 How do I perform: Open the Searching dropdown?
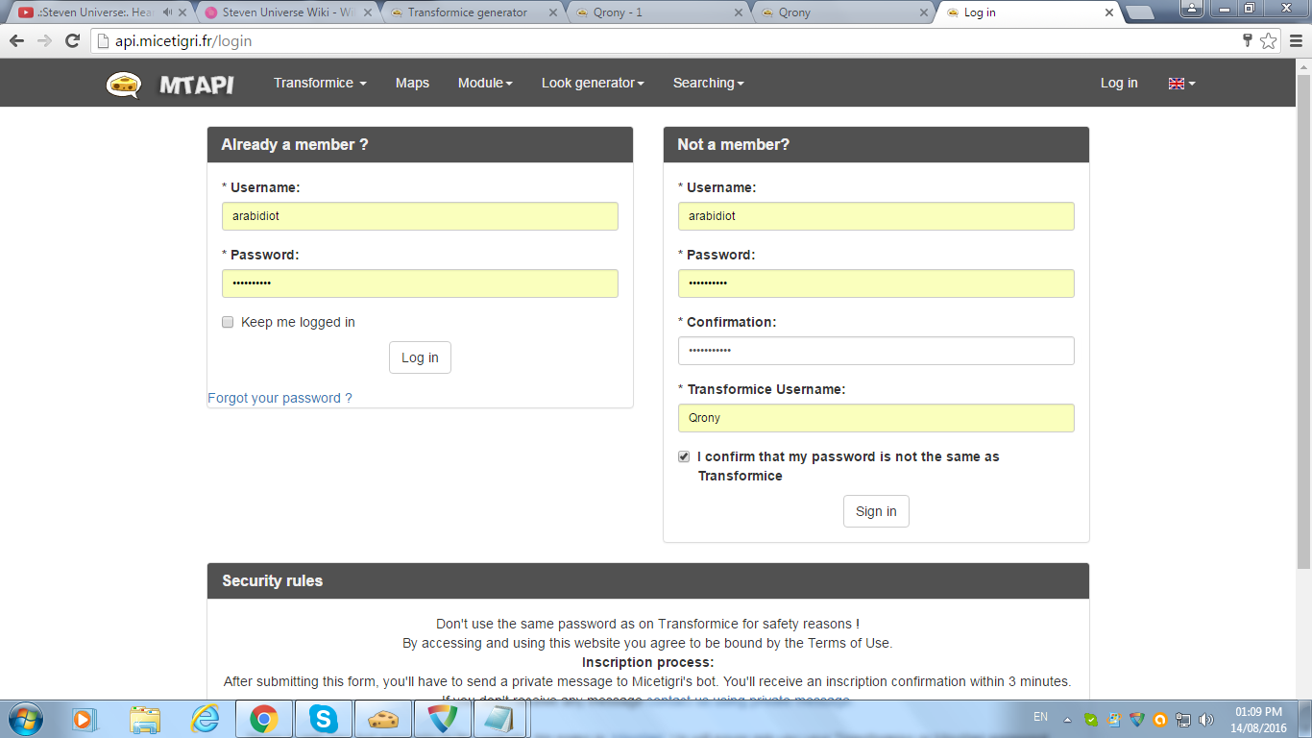(x=709, y=84)
